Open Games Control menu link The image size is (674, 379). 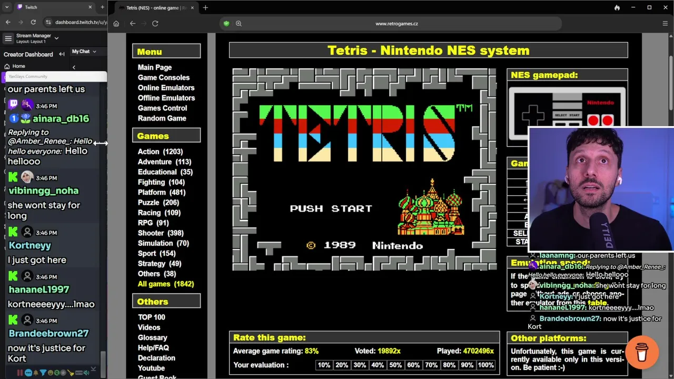tap(162, 108)
